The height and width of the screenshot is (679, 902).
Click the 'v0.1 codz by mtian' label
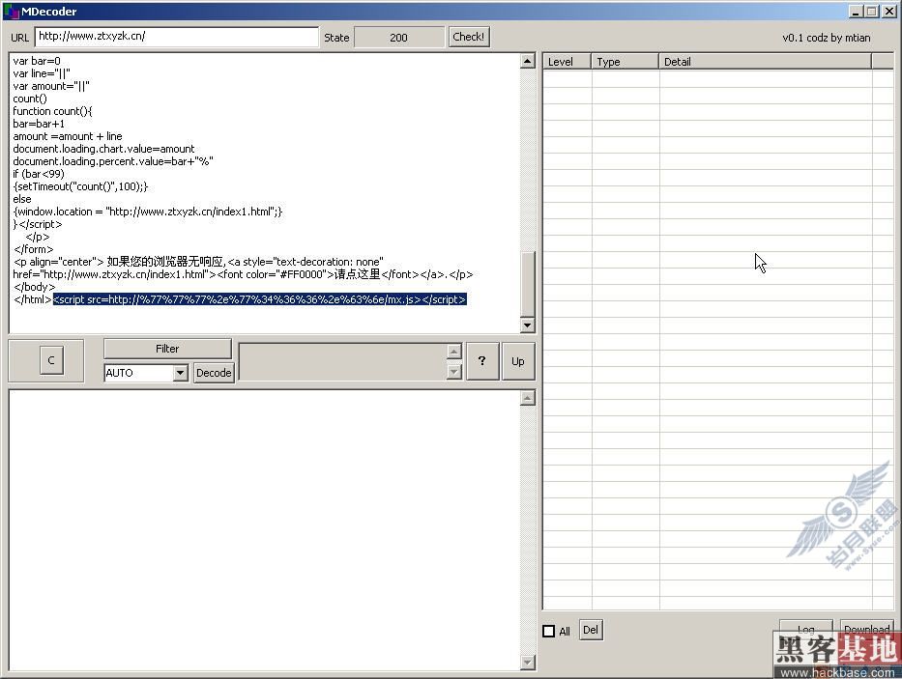point(826,38)
